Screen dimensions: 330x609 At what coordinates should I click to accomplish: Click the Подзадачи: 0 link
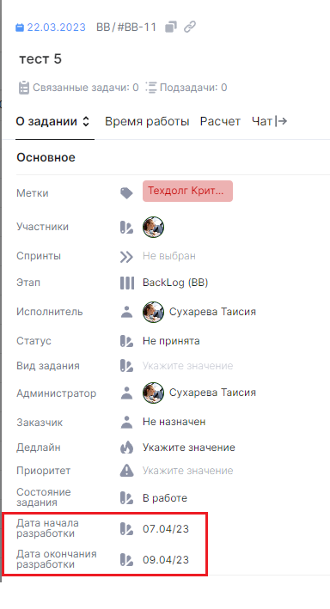(x=186, y=88)
